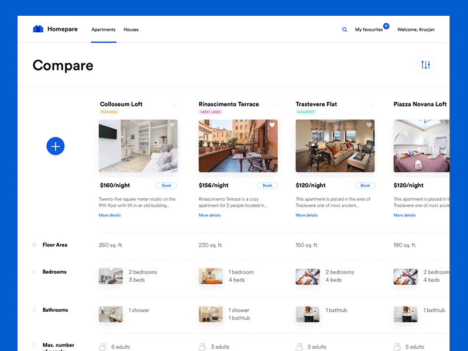Image resolution: width=468 pixels, height=351 pixels.
Task: Click the Trastevere Flat bedrooms thumbnail
Action: tap(308, 276)
